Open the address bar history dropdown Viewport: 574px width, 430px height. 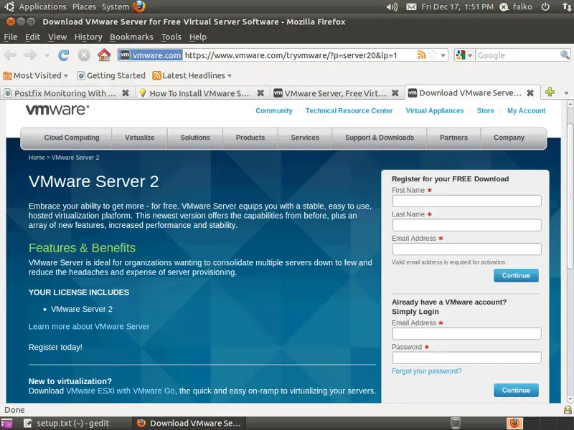(443, 56)
